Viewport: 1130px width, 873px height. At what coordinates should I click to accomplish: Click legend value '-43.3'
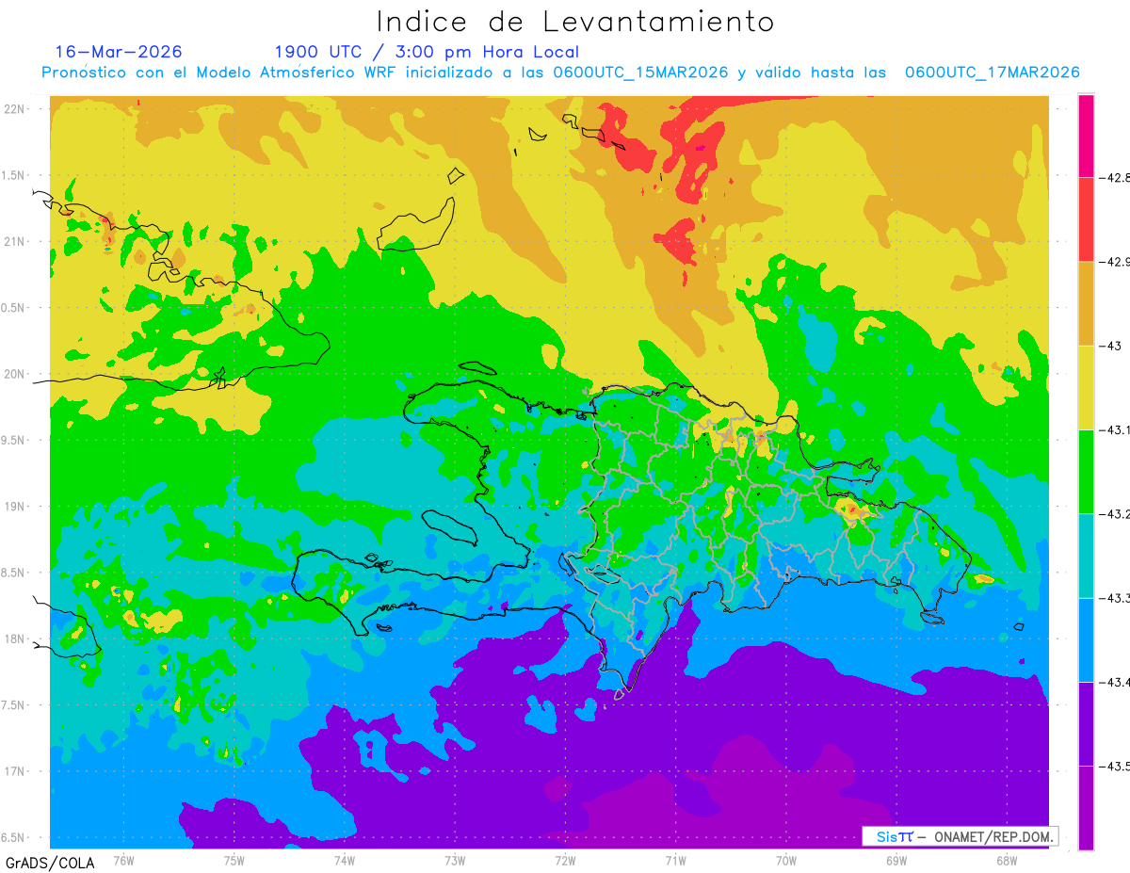coord(1115,598)
